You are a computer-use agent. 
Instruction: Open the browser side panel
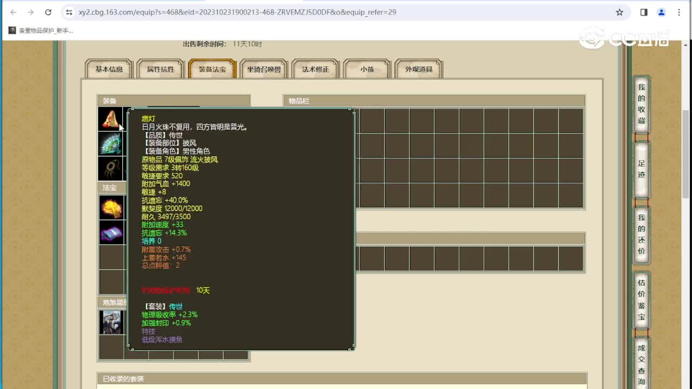click(644, 12)
